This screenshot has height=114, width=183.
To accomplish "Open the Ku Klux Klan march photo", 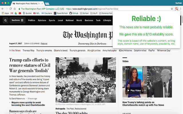I will 86,80.
